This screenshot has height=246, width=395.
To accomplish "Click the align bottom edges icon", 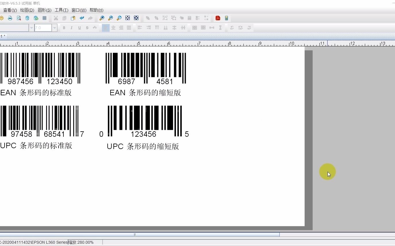I will coord(166,28).
